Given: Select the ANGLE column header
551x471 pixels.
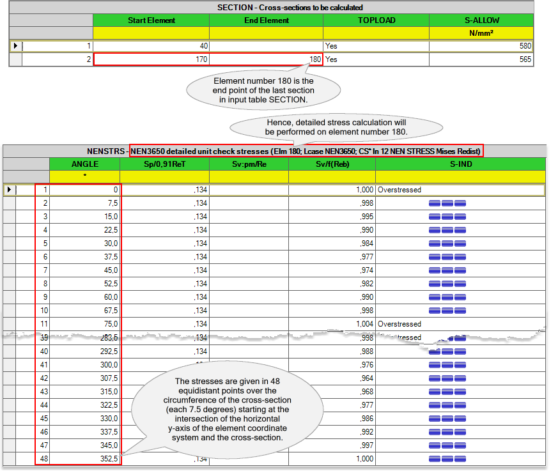Looking at the screenshot, I should (x=84, y=164).
